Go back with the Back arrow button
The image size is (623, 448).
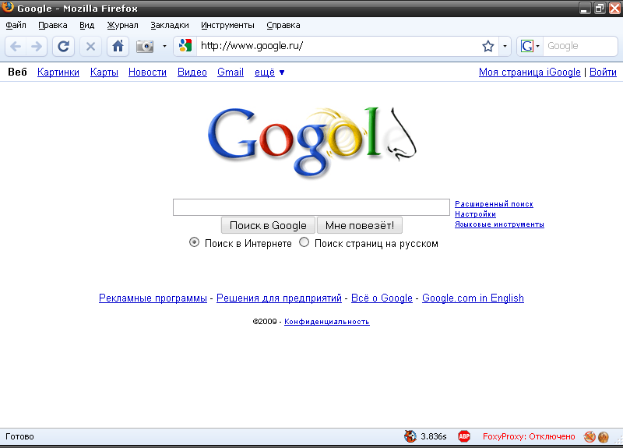click(x=16, y=47)
